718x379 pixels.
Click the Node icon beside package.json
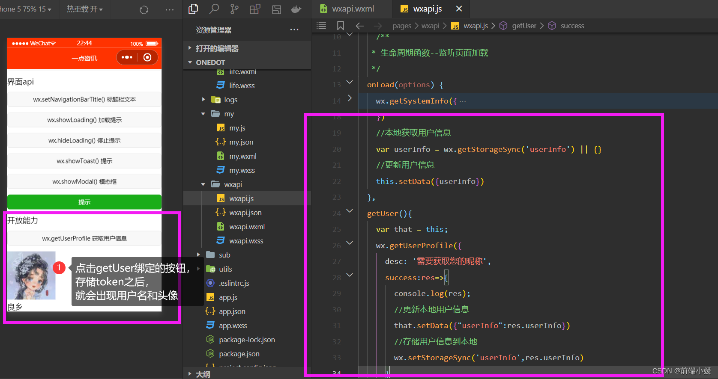tap(210, 354)
